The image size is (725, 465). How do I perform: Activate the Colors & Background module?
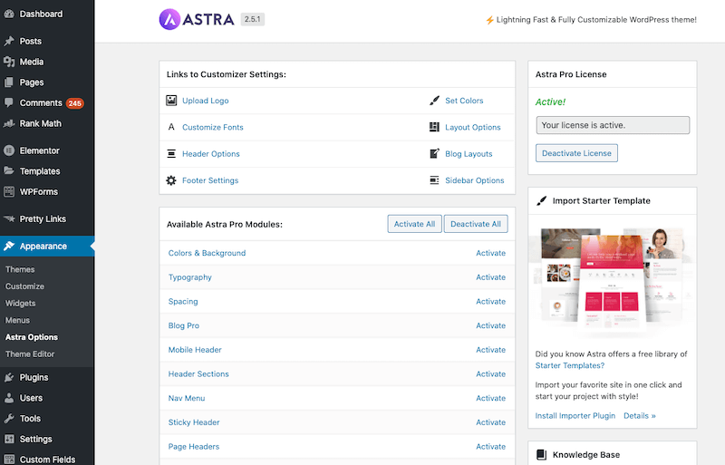491,253
